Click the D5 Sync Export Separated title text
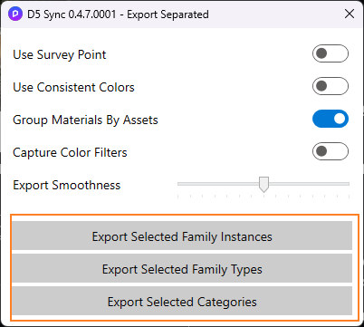The image size is (364, 327). pos(118,14)
